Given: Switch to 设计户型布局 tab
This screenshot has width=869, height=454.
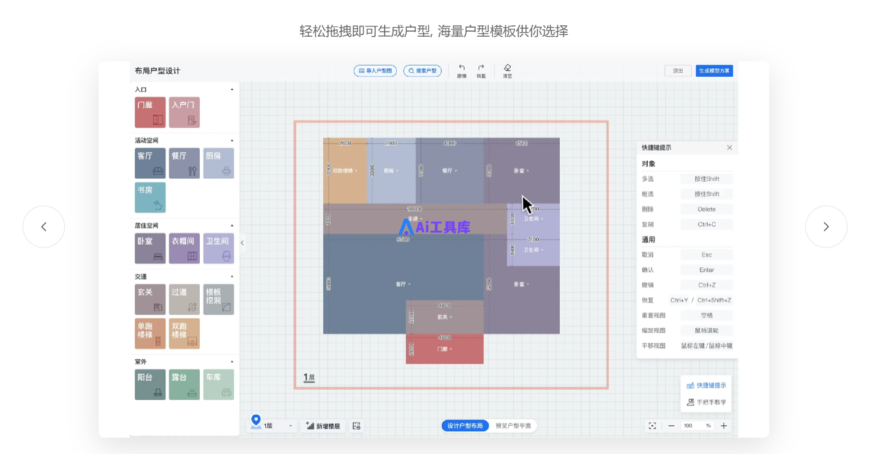Looking at the screenshot, I should pyautogui.click(x=465, y=426).
